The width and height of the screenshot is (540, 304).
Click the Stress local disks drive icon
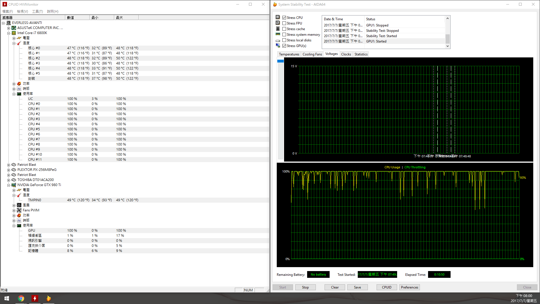pos(278,40)
